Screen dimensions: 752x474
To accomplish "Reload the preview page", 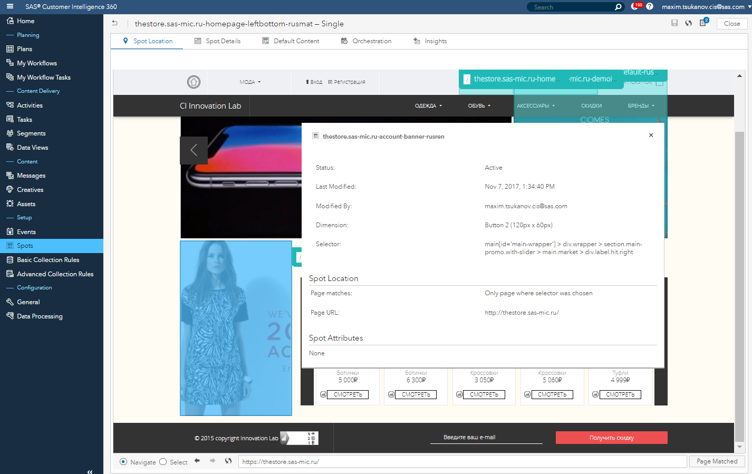I will pos(228,461).
